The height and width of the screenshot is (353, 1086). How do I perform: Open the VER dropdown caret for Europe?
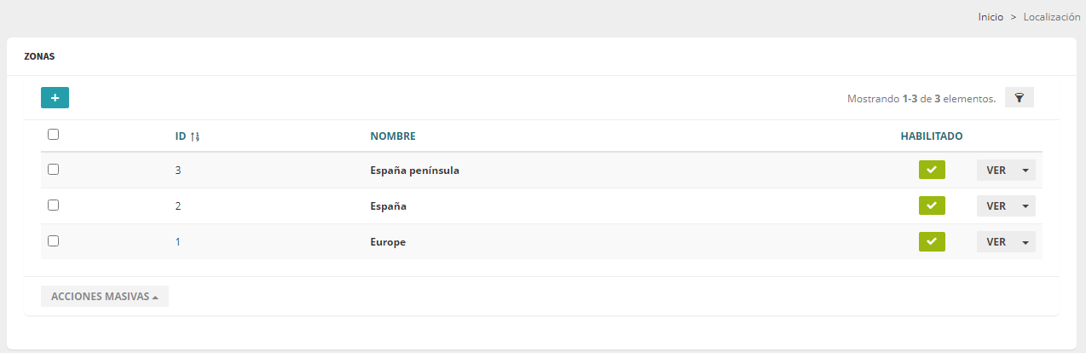pyautogui.click(x=1025, y=242)
